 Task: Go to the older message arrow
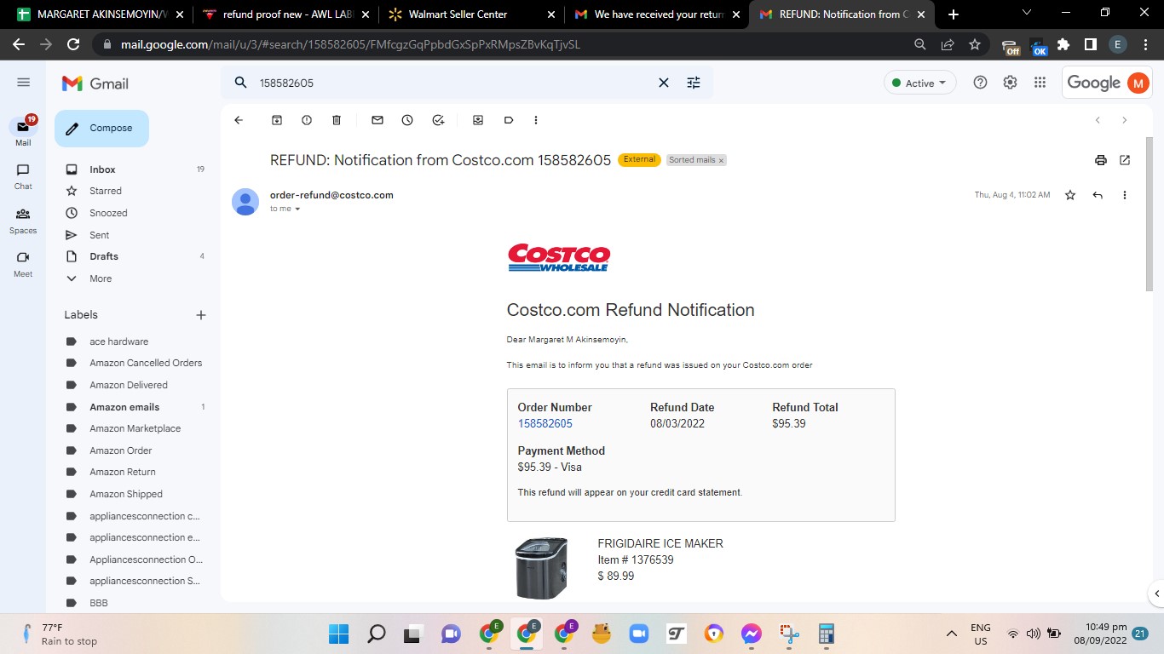(1125, 120)
